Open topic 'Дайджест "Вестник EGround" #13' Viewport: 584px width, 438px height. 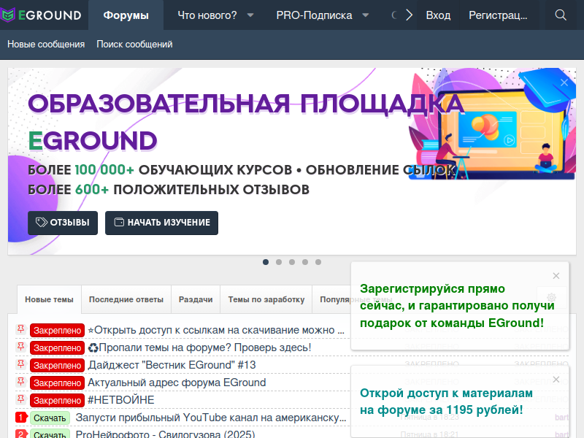(172, 365)
